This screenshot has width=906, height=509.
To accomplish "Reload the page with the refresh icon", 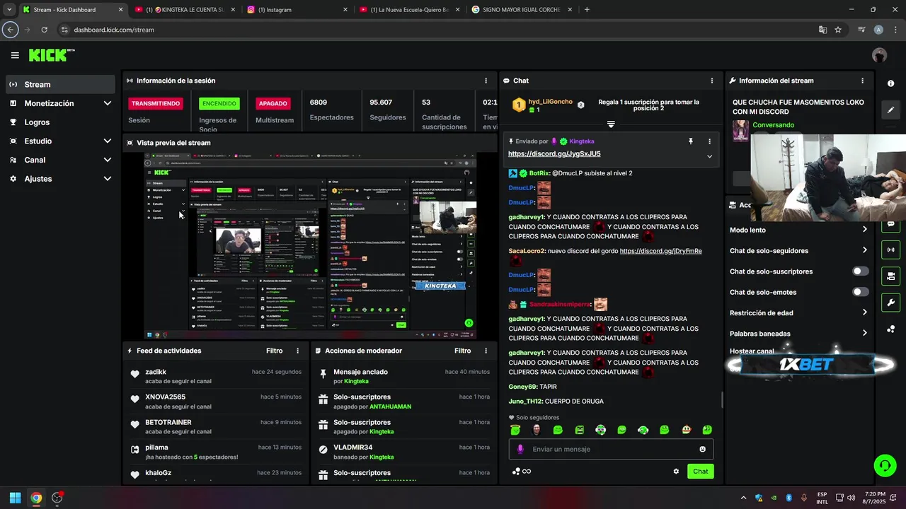I will (44, 30).
